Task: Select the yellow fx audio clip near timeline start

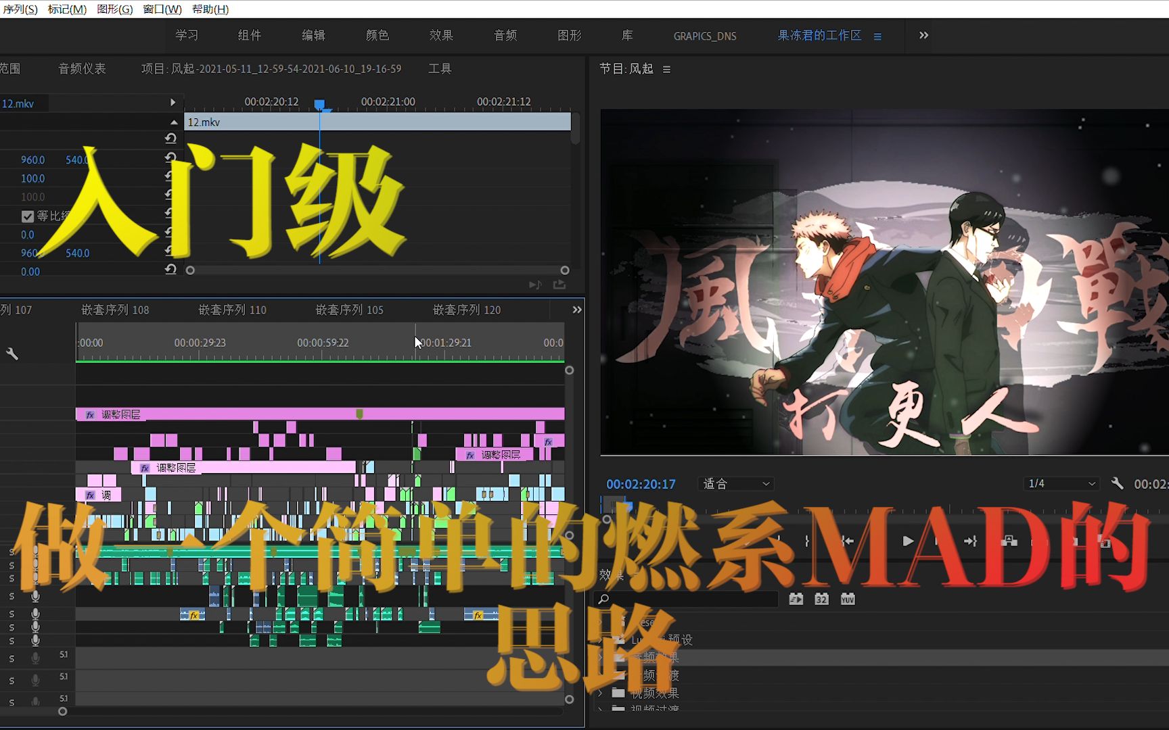Action: (193, 614)
